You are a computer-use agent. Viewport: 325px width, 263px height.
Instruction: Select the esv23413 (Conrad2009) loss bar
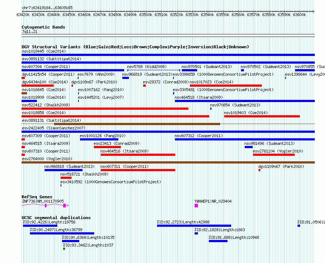point(107,147)
